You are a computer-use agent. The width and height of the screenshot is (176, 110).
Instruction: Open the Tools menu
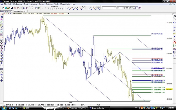[x=56, y=4]
